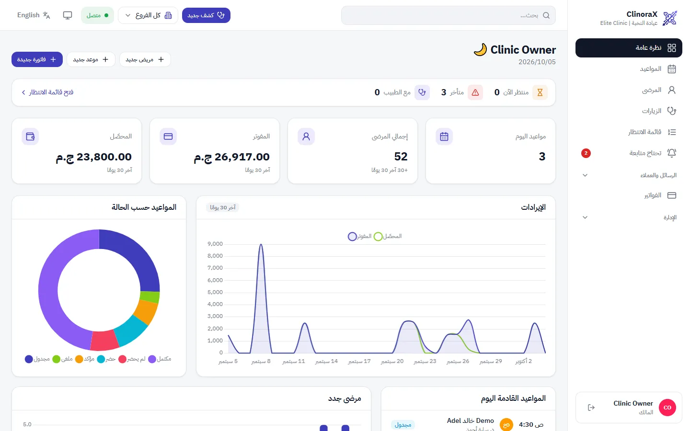Open the نظرة عامة overview grid icon
Screen dimensions: 690x431
[x=672, y=48]
